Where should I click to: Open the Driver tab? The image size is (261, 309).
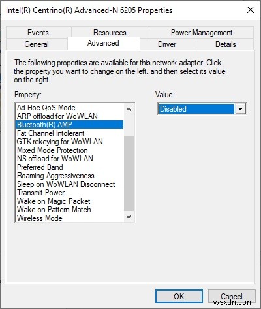point(167,44)
